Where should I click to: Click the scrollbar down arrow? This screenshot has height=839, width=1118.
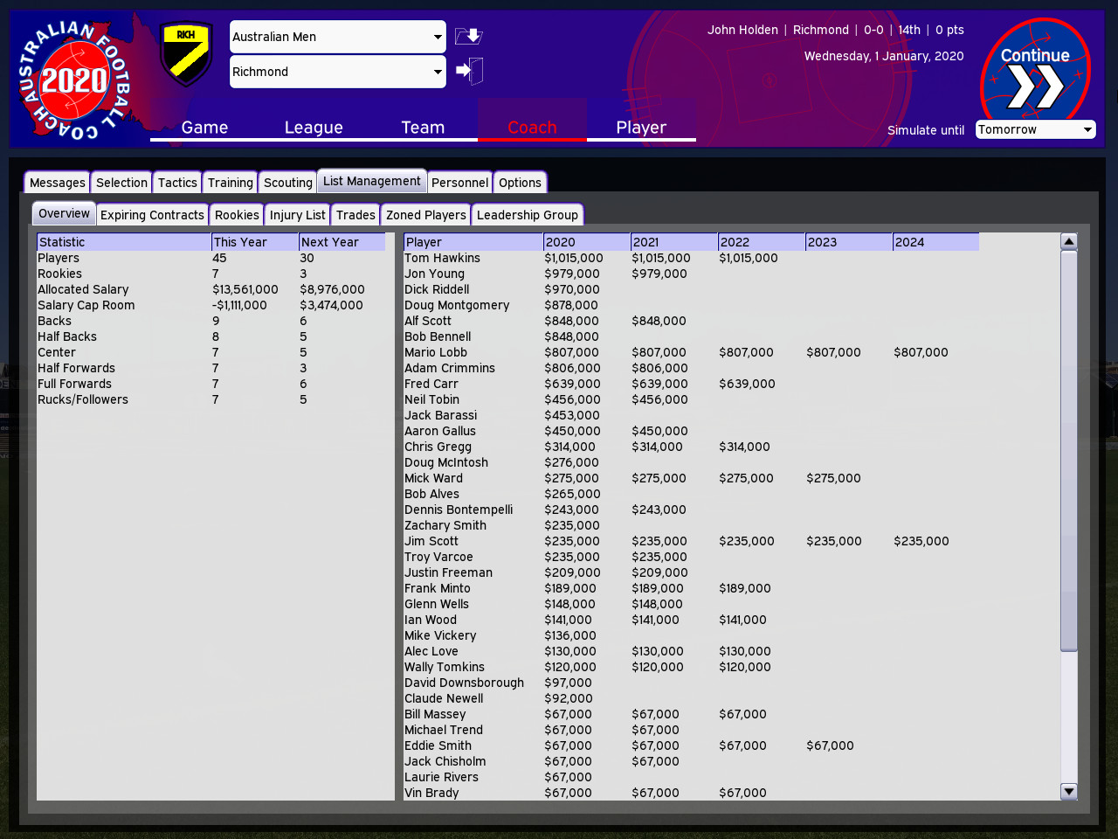pos(1069,792)
